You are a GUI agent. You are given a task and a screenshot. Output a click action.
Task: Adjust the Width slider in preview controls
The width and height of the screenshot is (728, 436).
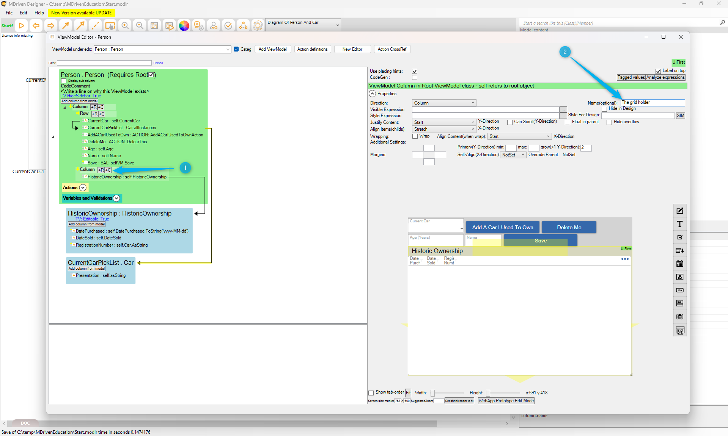[x=433, y=393]
